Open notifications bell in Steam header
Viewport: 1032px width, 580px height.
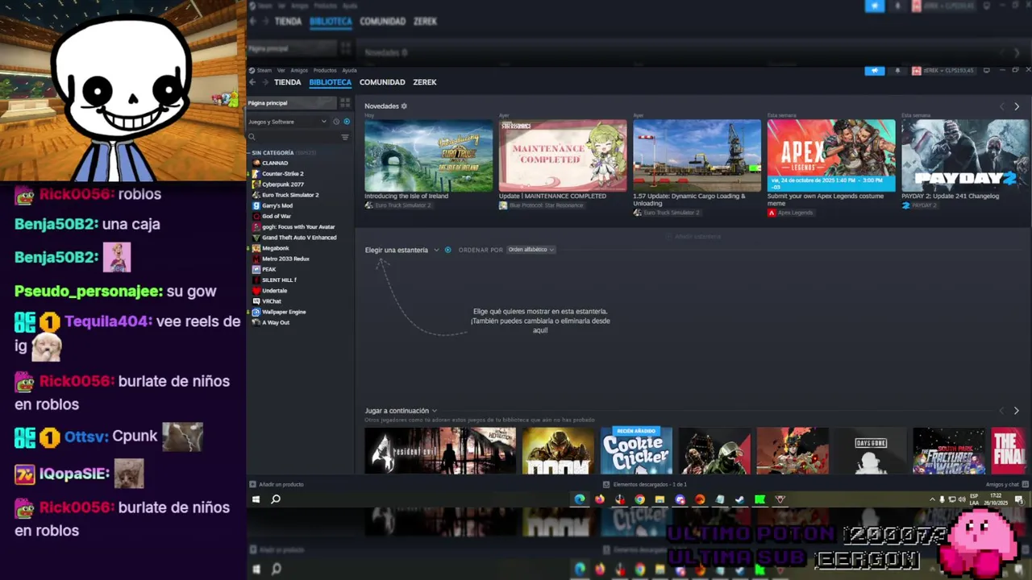coord(897,71)
